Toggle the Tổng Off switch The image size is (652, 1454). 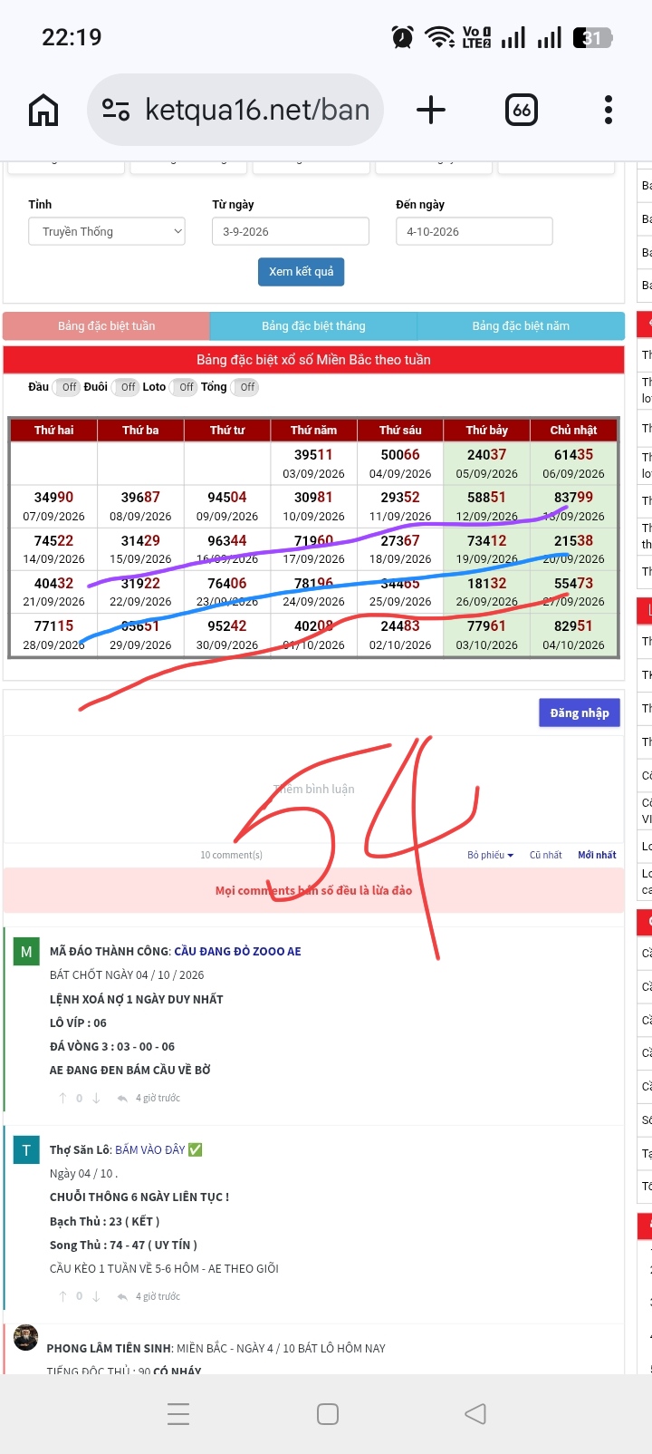pyautogui.click(x=244, y=387)
